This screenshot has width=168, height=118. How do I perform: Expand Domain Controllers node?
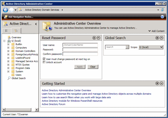8,51
